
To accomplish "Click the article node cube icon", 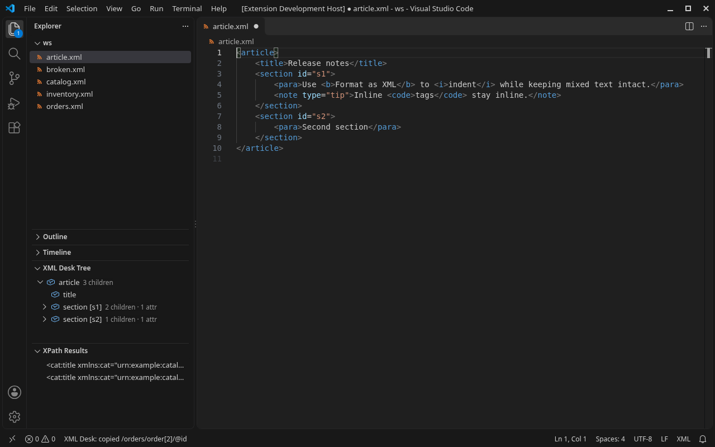I will coord(51,283).
